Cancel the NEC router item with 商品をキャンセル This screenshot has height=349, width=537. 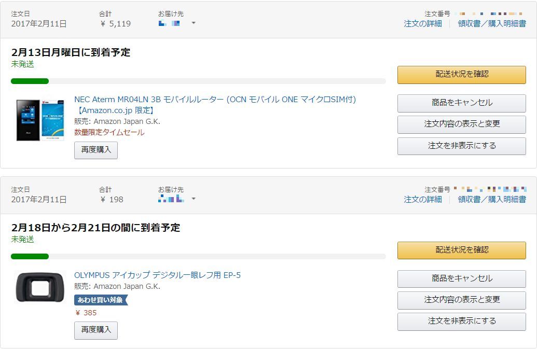[461, 103]
